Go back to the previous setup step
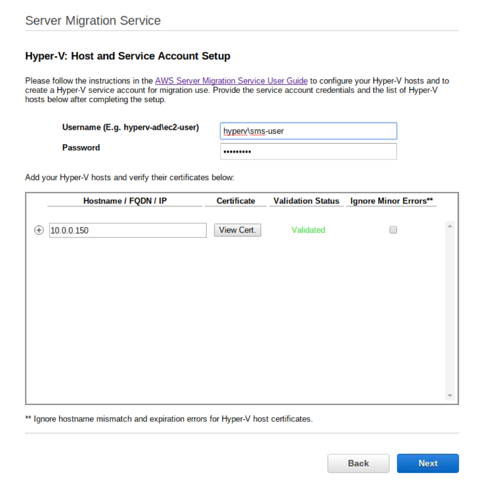 [x=358, y=463]
